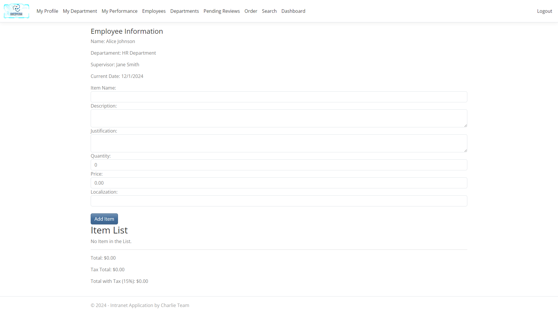558x314 pixels.
Task: Open My Performance menu item
Action: [119, 11]
